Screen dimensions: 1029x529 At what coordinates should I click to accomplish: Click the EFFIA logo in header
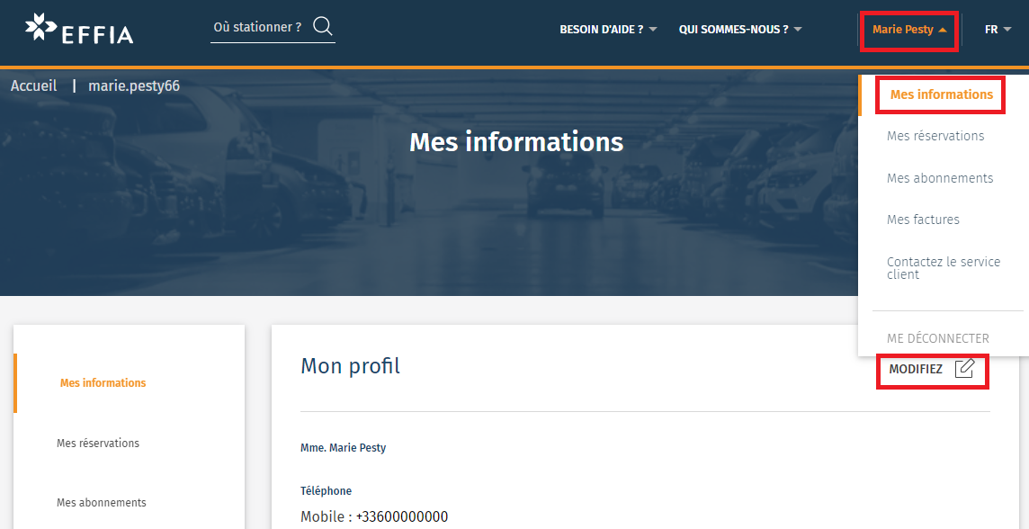79,29
